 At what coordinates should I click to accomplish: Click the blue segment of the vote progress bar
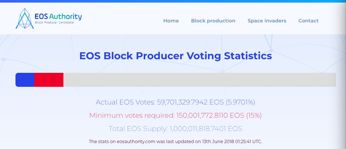point(25,80)
